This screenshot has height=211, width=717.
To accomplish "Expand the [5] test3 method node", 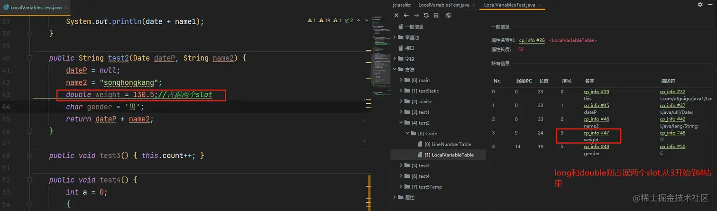I will pyautogui.click(x=401, y=165).
